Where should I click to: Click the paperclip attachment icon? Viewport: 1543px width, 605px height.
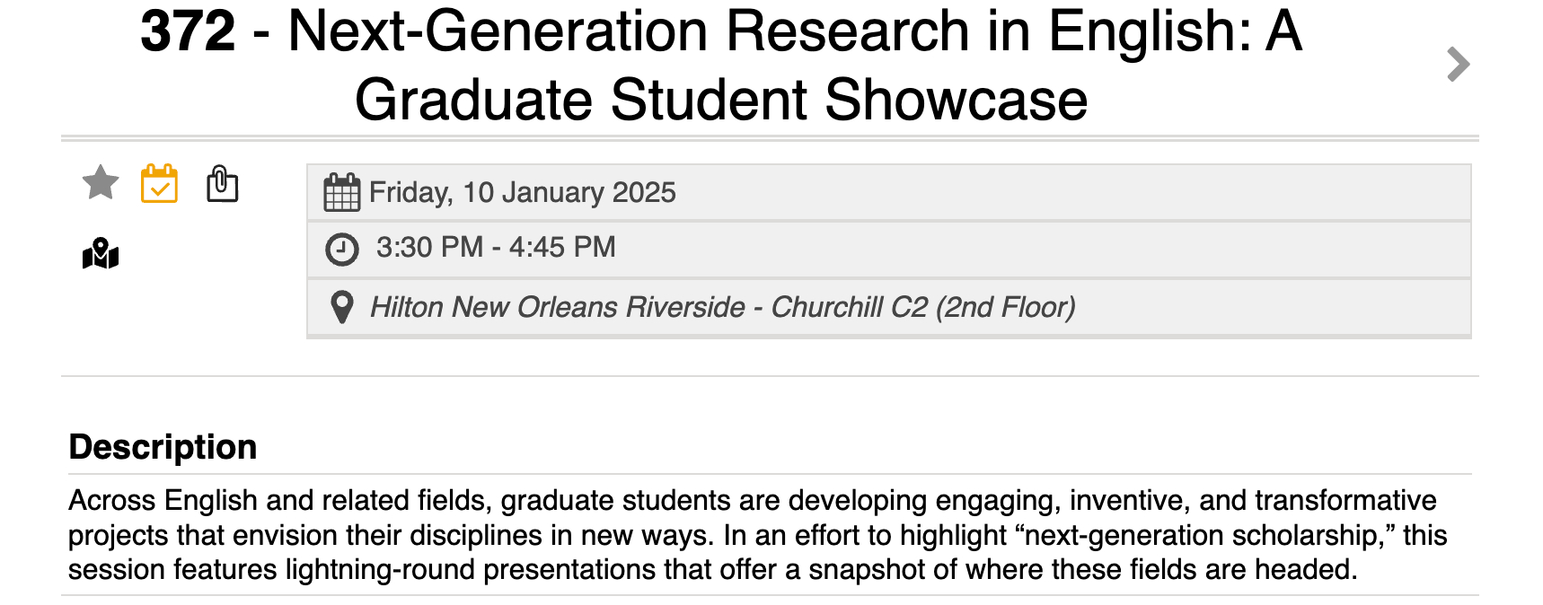(222, 184)
